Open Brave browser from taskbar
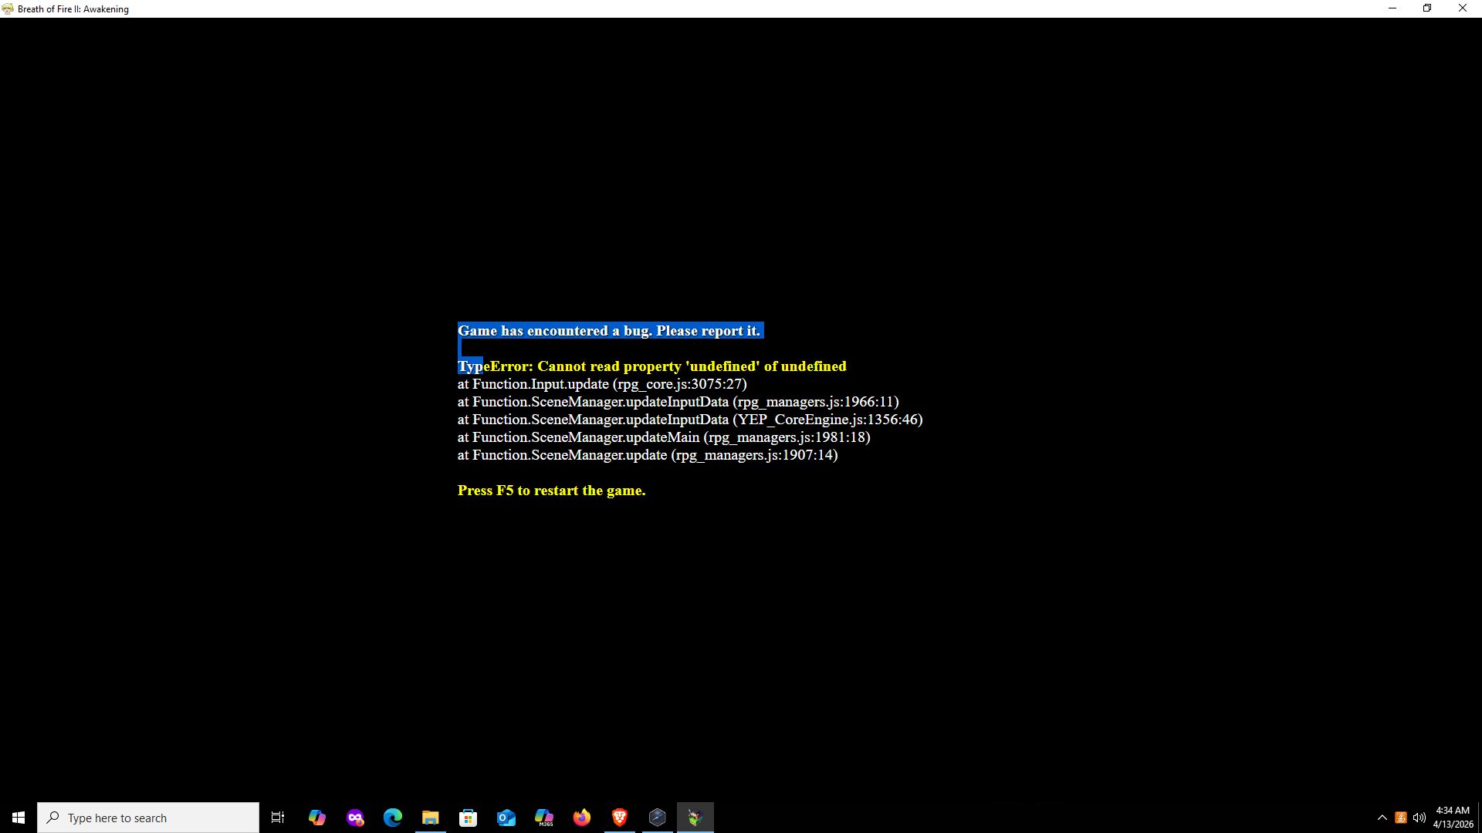The image size is (1482, 833). click(620, 818)
